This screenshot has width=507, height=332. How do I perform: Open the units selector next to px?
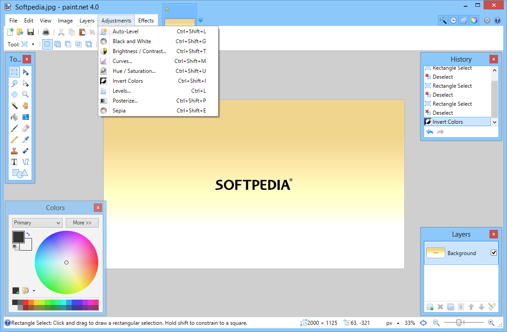398,323
